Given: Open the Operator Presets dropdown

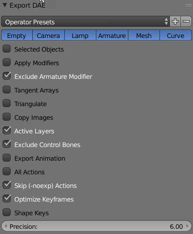Looking at the screenshot, I should [85, 21].
